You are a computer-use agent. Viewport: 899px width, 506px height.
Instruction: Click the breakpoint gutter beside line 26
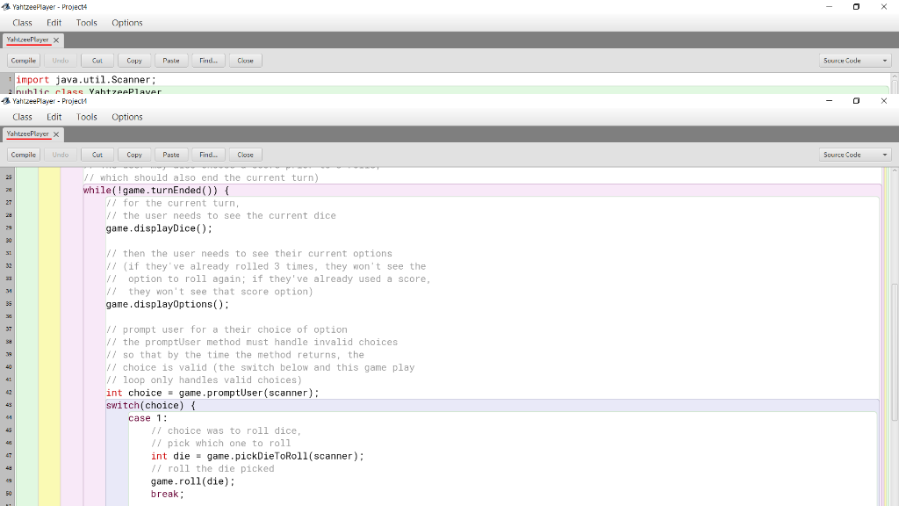coord(9,190)
